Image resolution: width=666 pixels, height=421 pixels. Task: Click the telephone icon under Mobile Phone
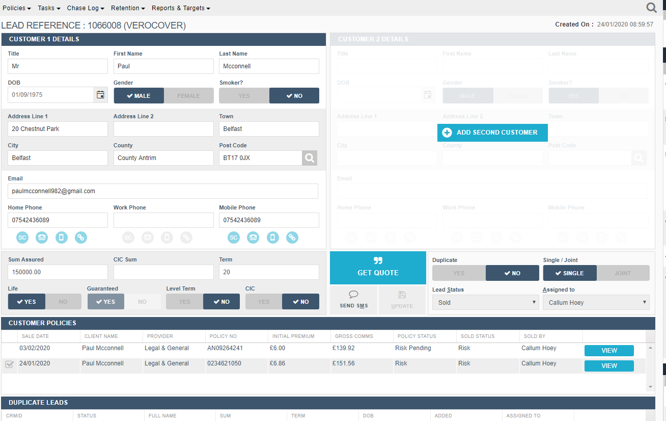(x=253, y=238)
